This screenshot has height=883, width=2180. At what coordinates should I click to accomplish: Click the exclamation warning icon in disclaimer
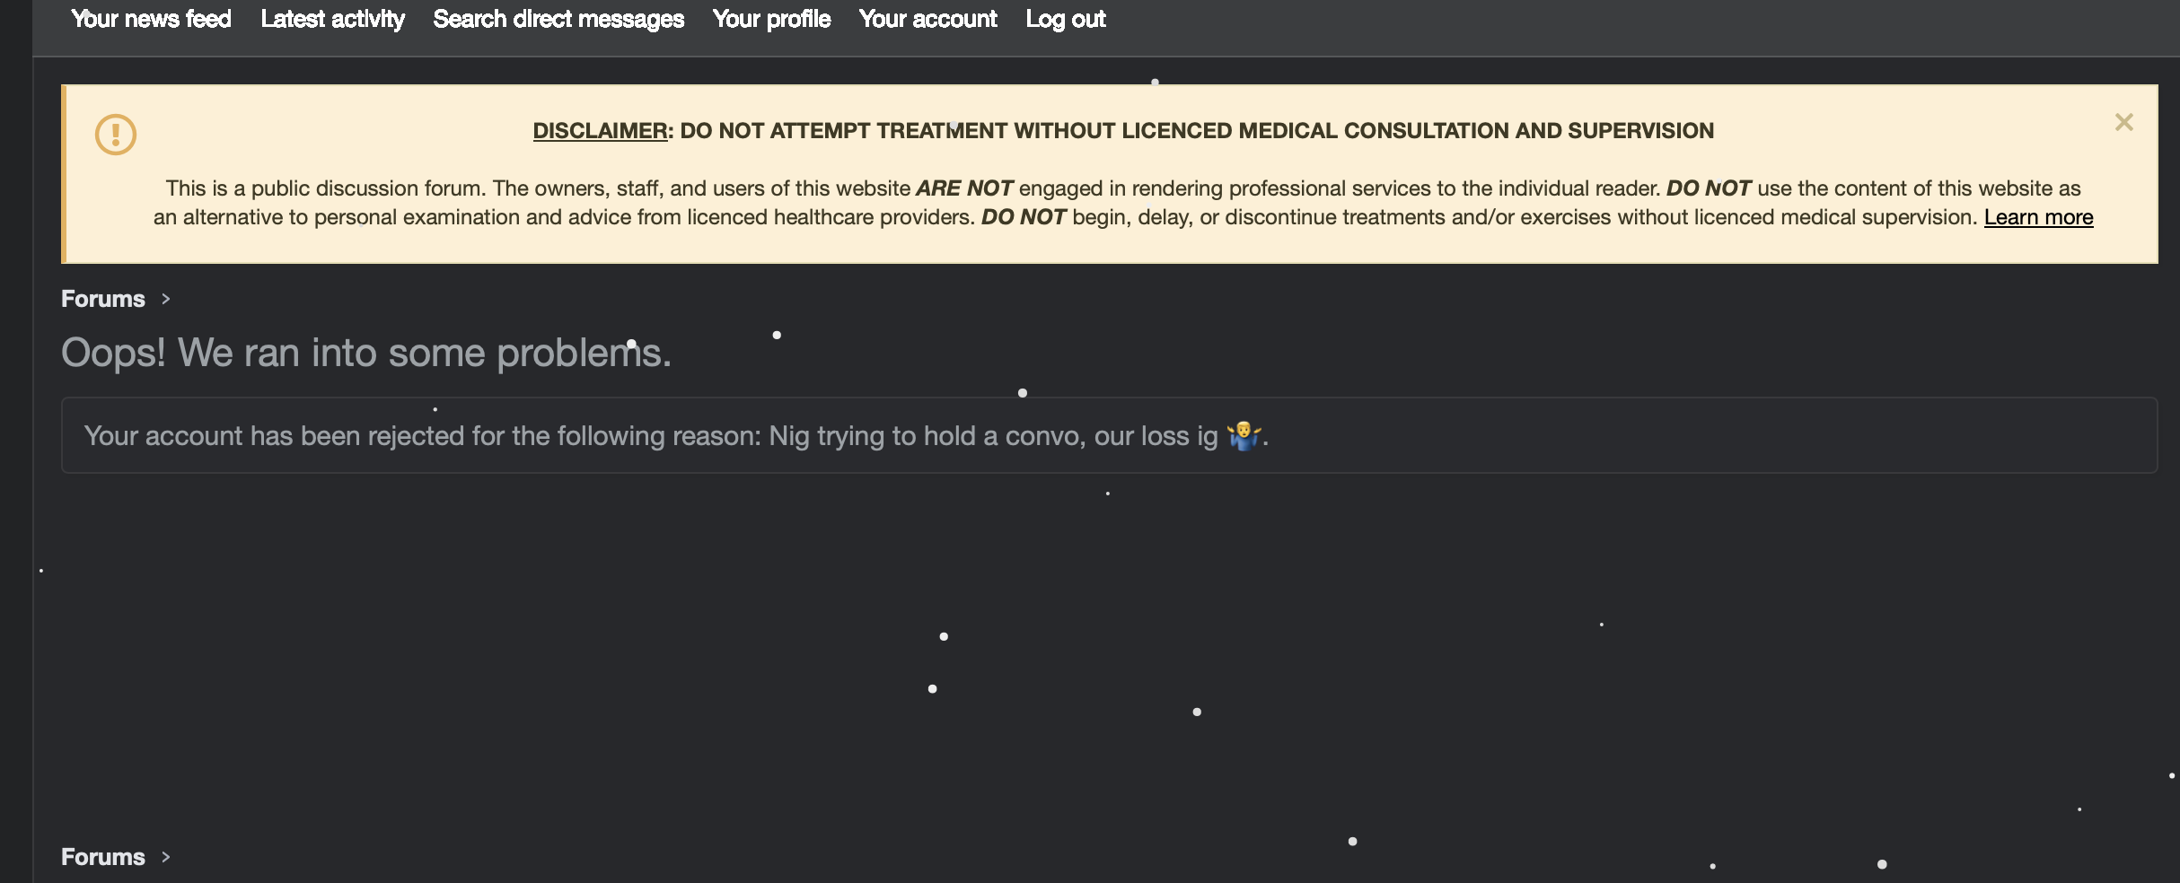pos(116,135)
